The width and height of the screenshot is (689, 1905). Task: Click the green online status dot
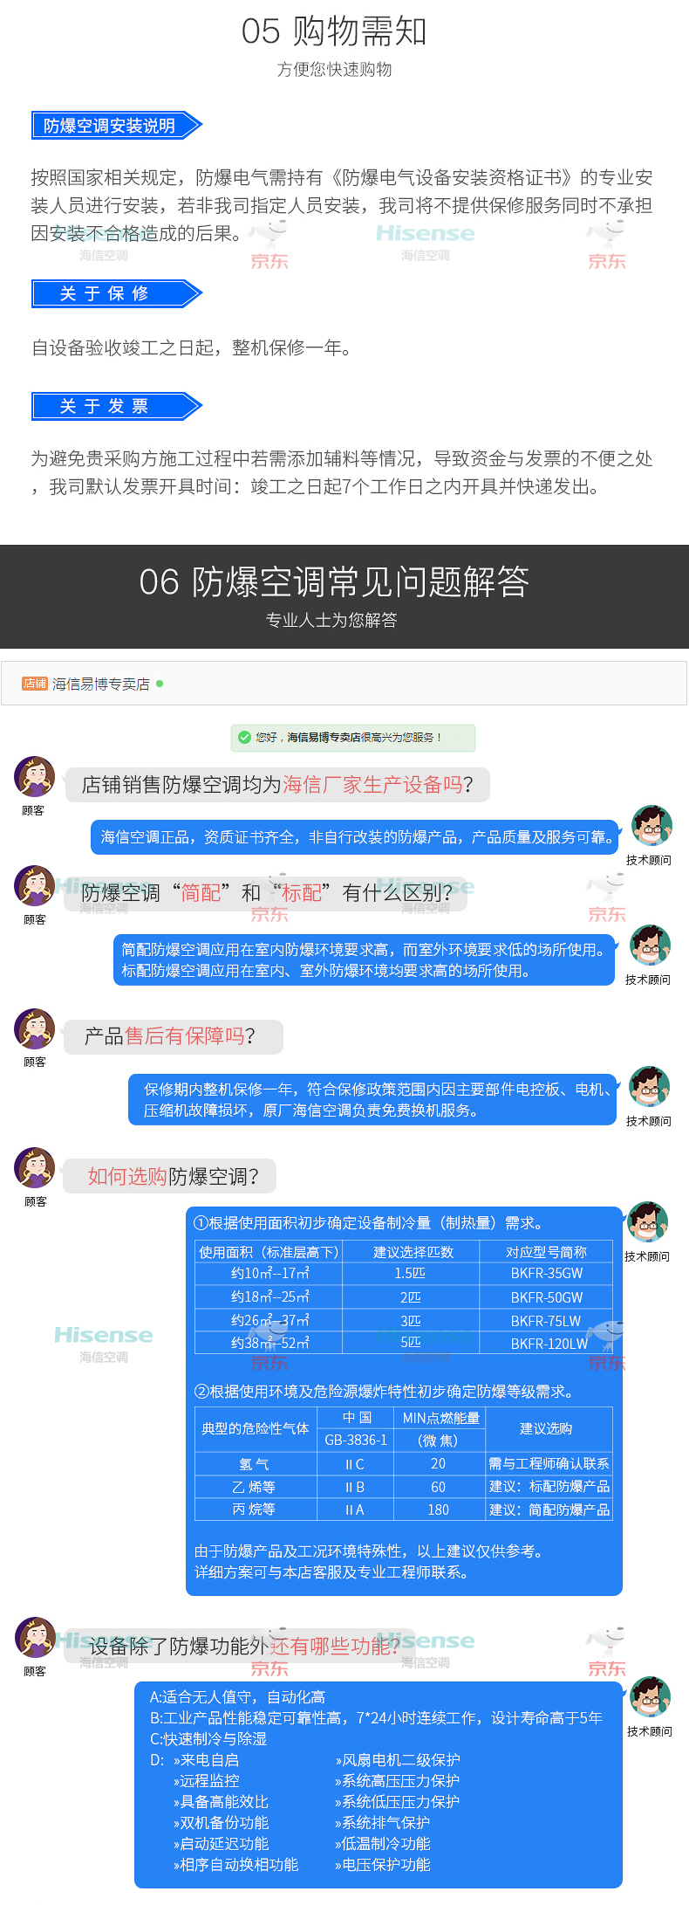tap(160, 684)
